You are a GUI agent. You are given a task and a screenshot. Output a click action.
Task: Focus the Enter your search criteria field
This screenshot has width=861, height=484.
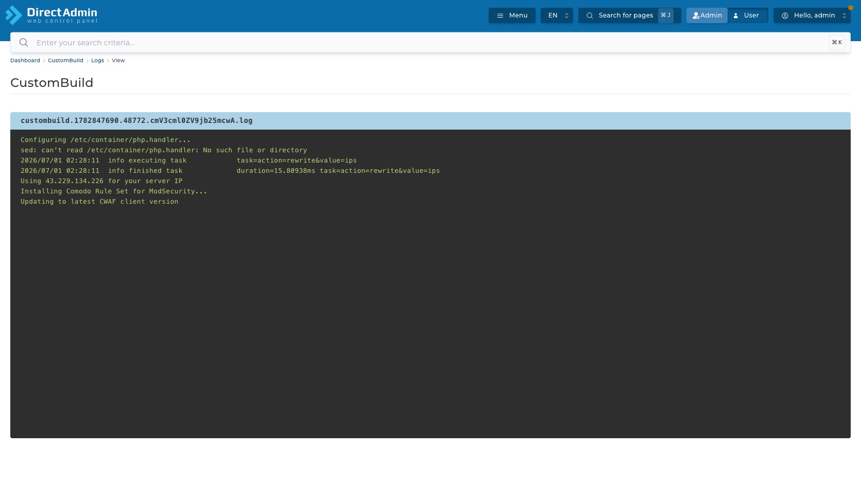tap(430, 43)
